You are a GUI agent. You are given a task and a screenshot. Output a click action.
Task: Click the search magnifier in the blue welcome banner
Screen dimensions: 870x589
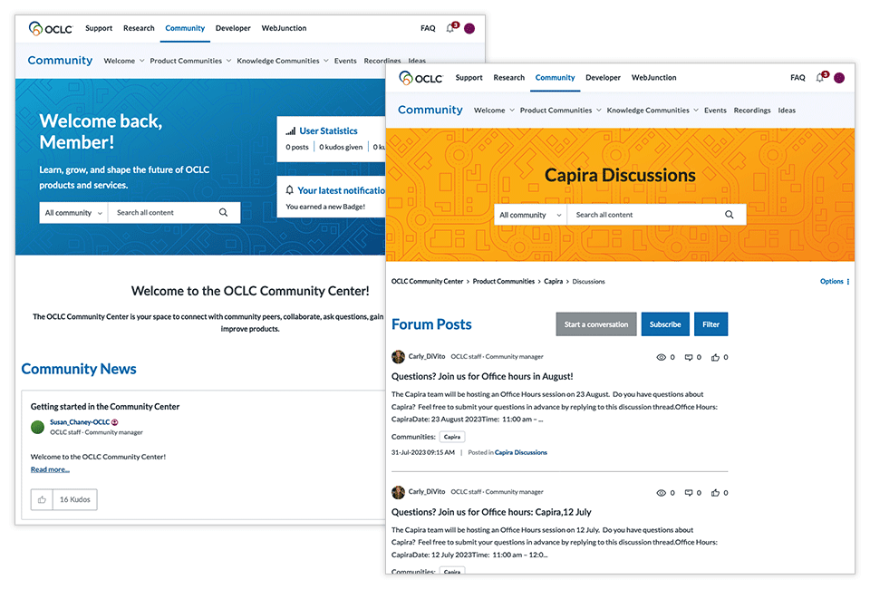click(x=223, y=213)
